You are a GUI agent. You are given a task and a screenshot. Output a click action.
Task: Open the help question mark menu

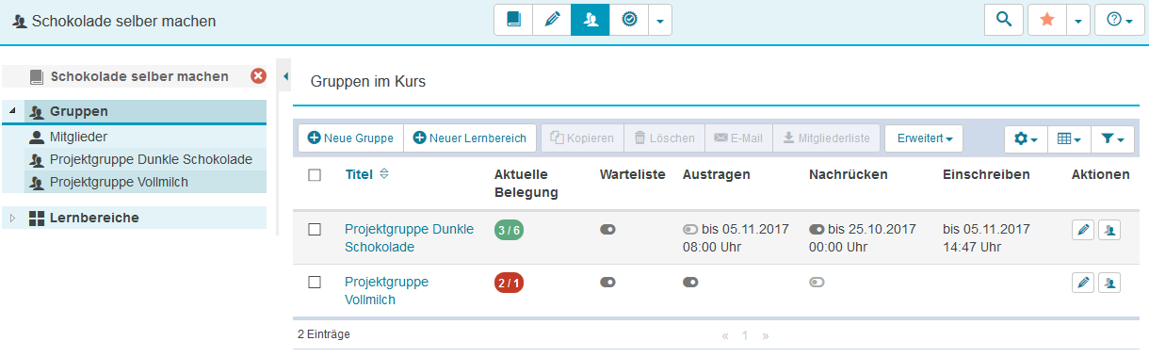(x=1119, y=20)
